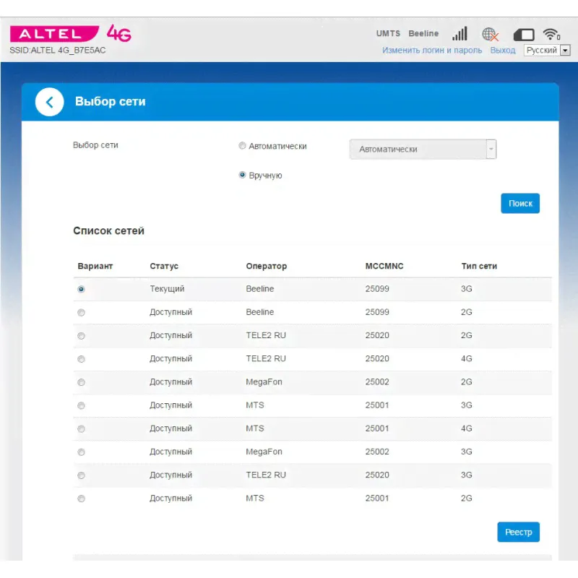Open the Русский language dropdown

click(x=546, y=51)
